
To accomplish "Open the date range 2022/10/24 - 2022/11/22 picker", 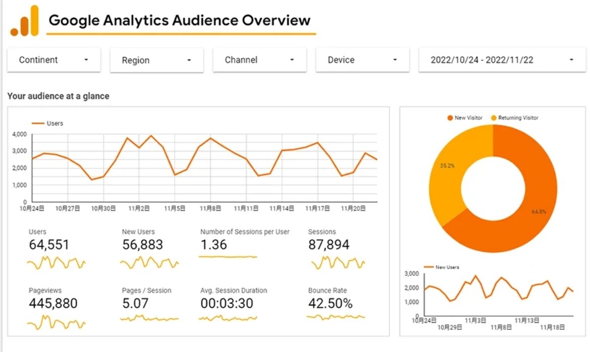I will coord(502,60).
